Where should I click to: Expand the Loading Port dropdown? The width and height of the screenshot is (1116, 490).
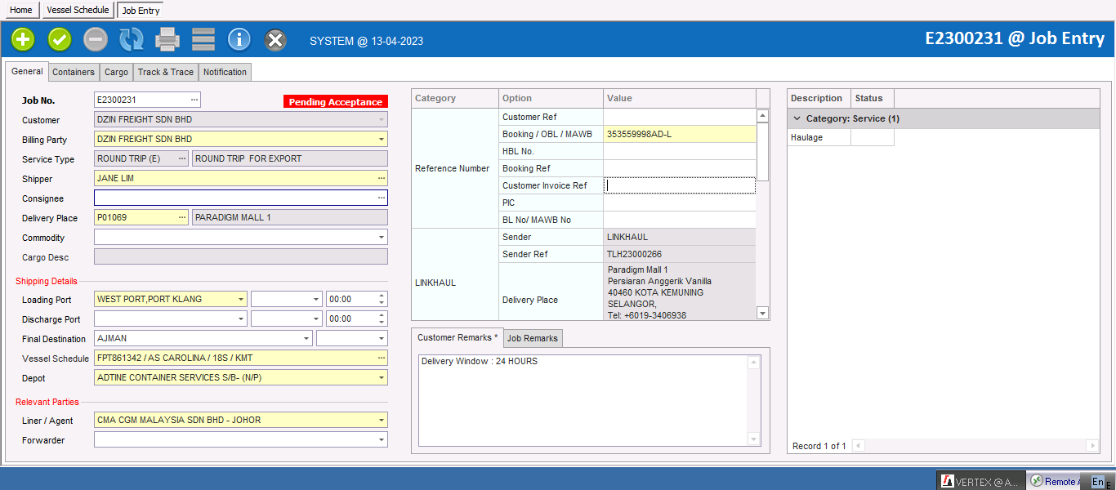click(240, 300)
